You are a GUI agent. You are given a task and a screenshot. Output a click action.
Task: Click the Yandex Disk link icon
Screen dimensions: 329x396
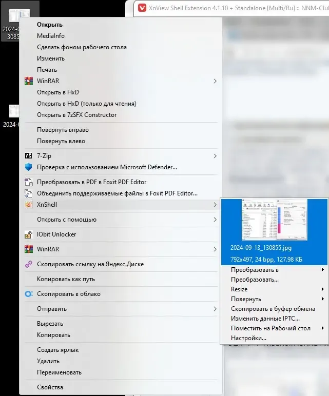click(29, 264)
